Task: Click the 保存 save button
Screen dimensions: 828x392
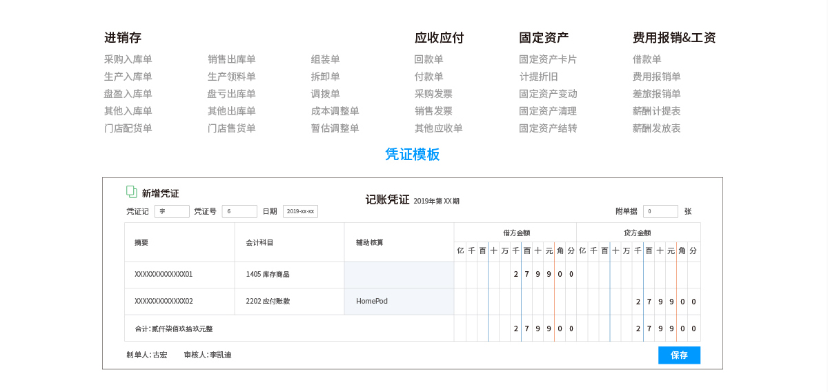Action: coord(679,355)
